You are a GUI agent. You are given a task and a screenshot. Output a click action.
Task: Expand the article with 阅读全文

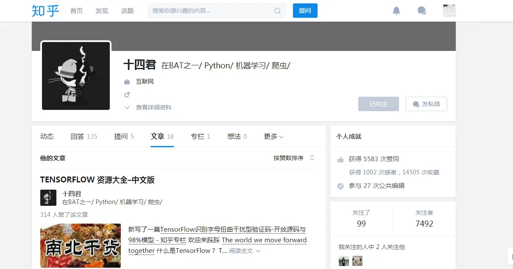pyautogui.click(x=245, y=251)
